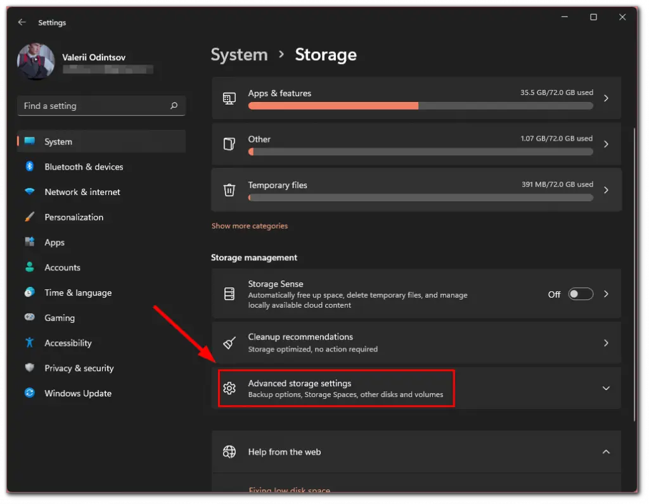Click System in the breadcrumb
The image size is (649, 504).
(240, 55)
